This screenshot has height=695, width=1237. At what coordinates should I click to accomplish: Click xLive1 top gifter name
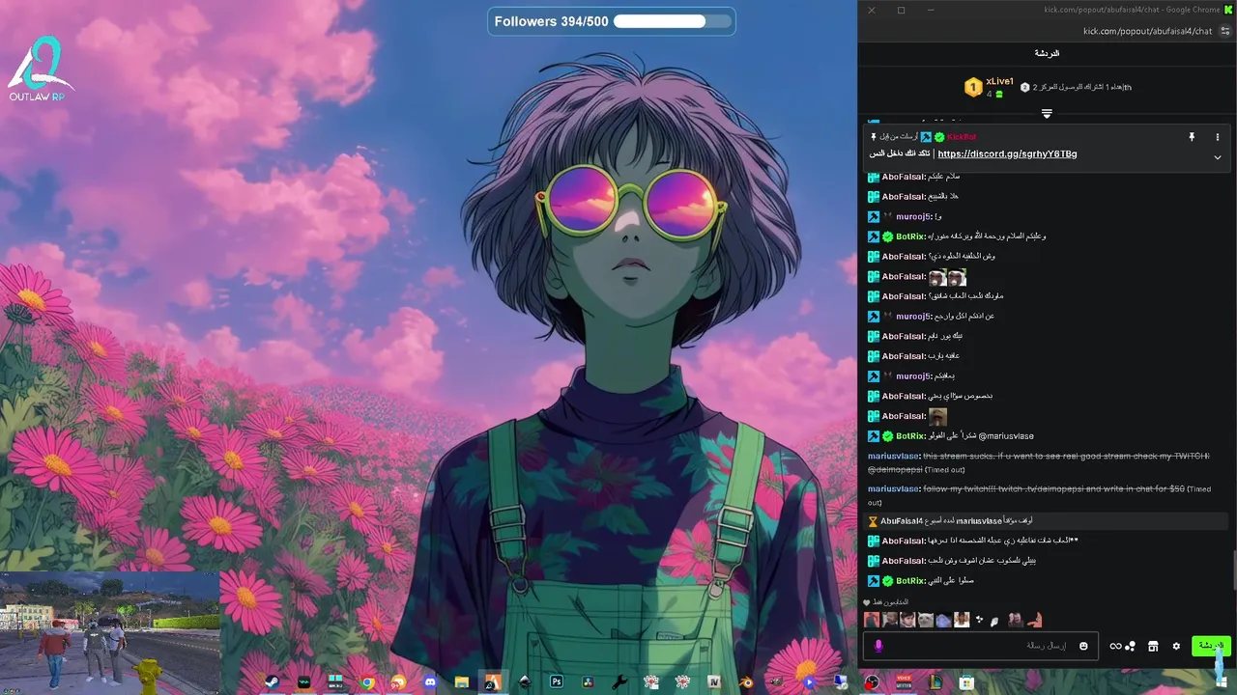[x=999, y=82]
